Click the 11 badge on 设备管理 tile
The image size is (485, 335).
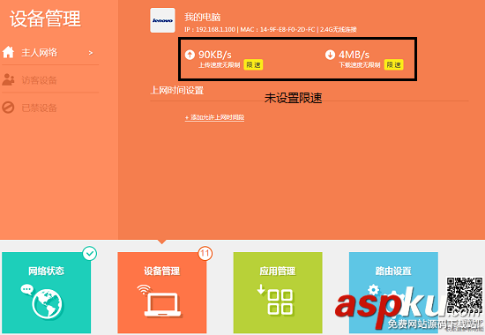(205, 253)
